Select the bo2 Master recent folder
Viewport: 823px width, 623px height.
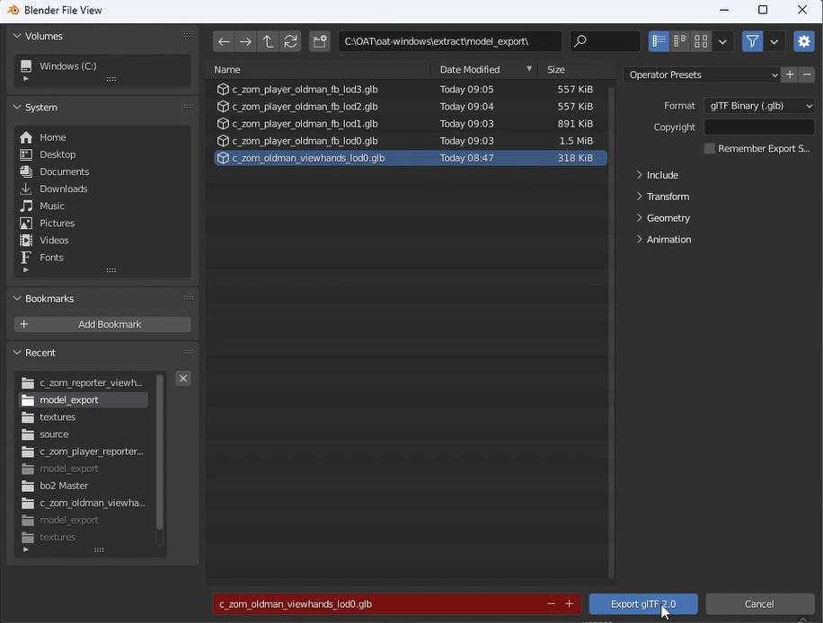click(x=64, y=486)
